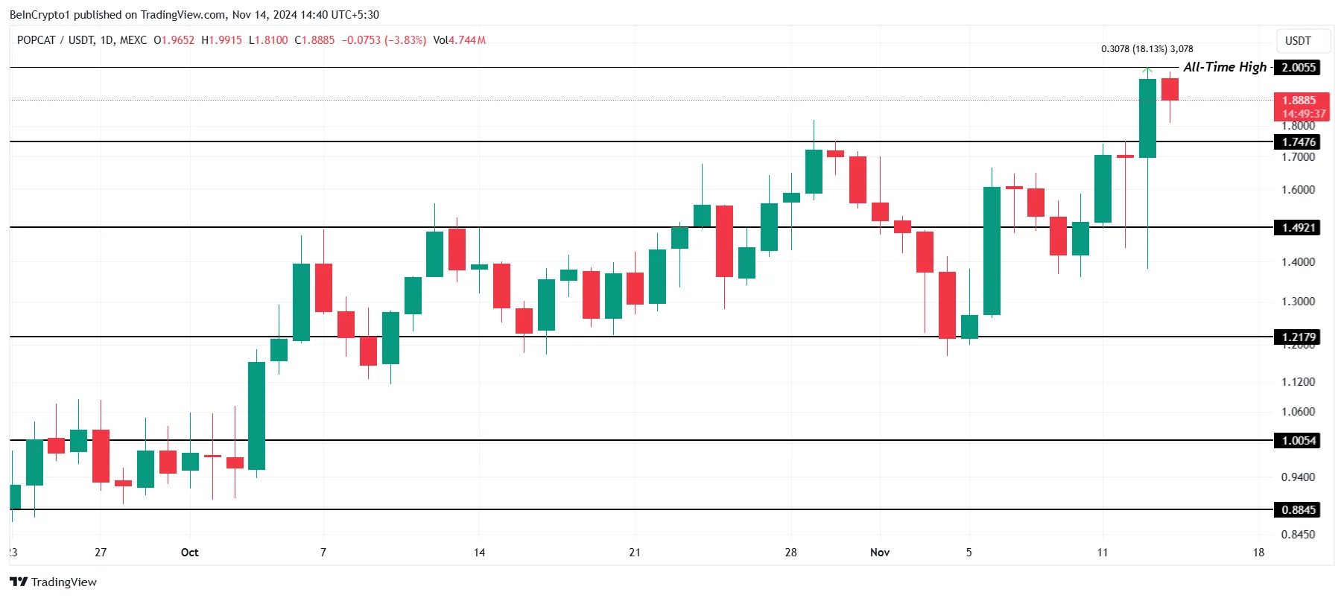Click the Vol 4.744M volume indicator
This screenshot has width=1344, height=598.
coord(459,40)
